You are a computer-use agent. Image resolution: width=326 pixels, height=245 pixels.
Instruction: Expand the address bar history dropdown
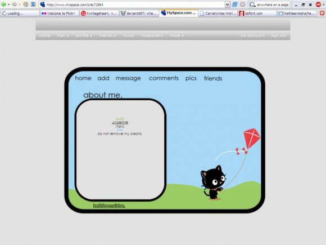click(227, 5)
